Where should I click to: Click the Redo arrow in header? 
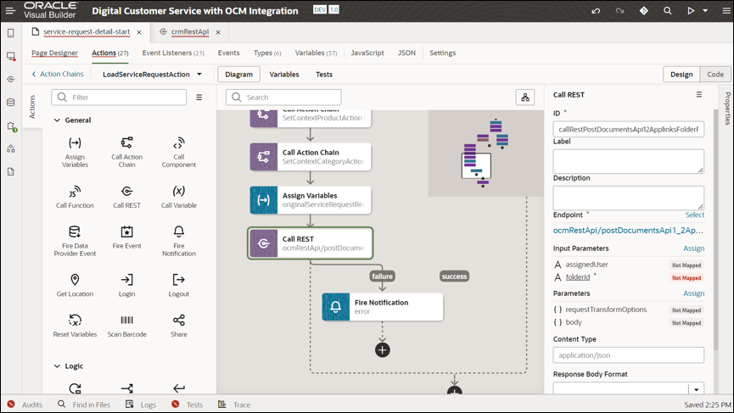coord(619,11)
